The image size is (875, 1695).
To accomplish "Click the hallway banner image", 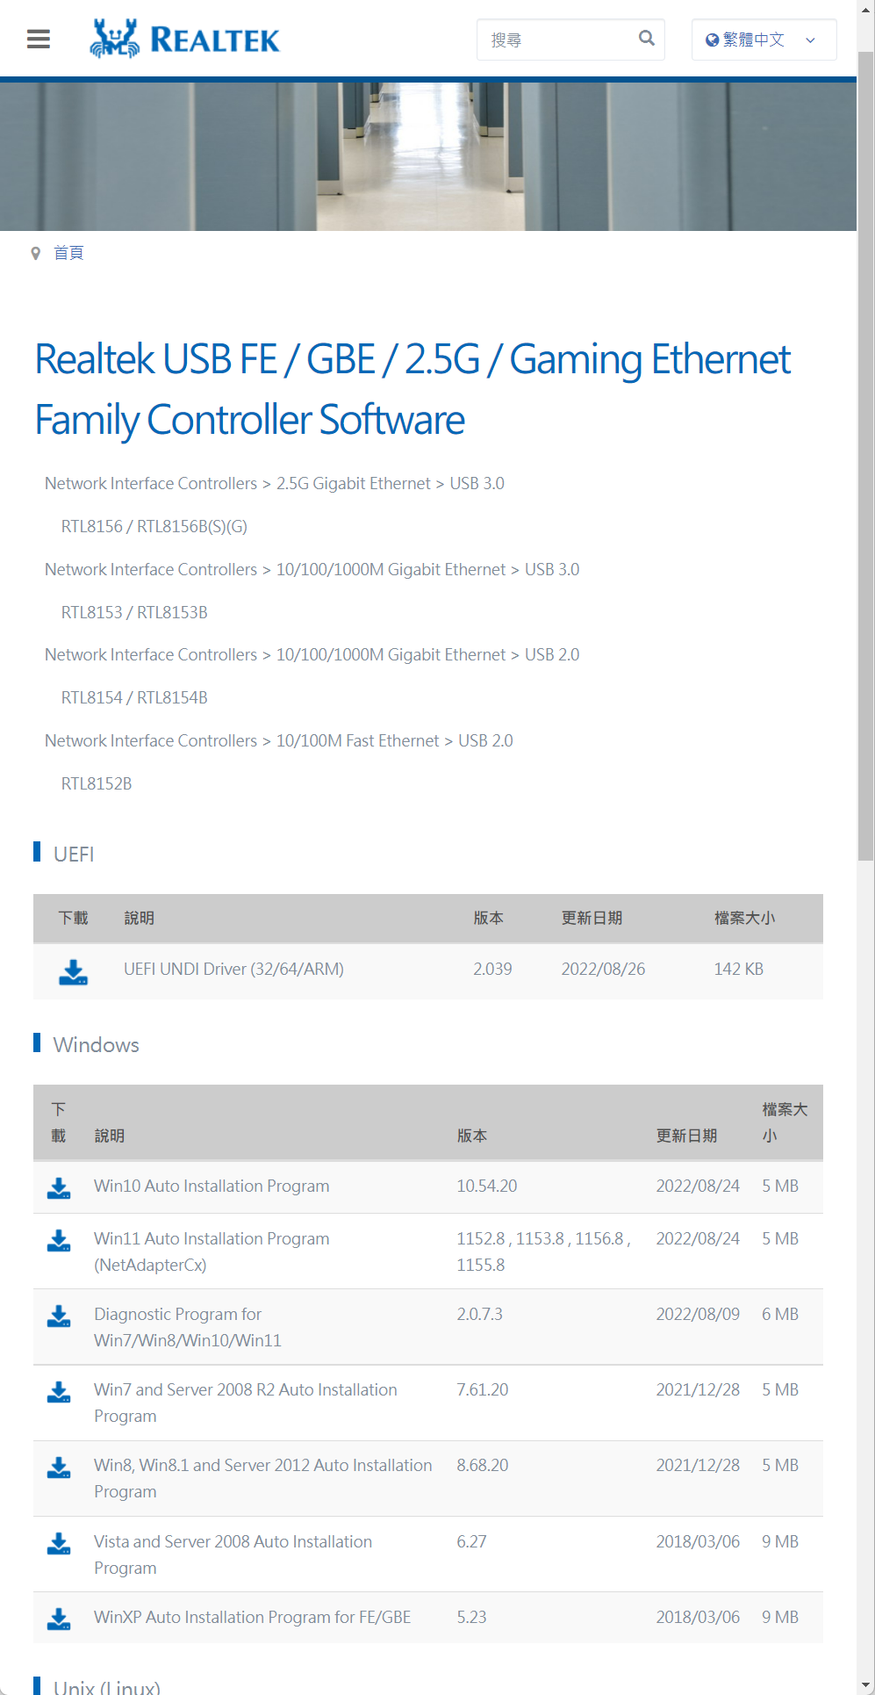I will 428,156.
